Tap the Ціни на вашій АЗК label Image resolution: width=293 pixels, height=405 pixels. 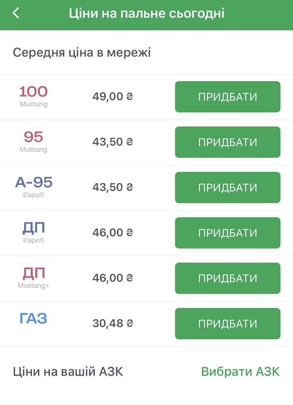click(68, 372)
